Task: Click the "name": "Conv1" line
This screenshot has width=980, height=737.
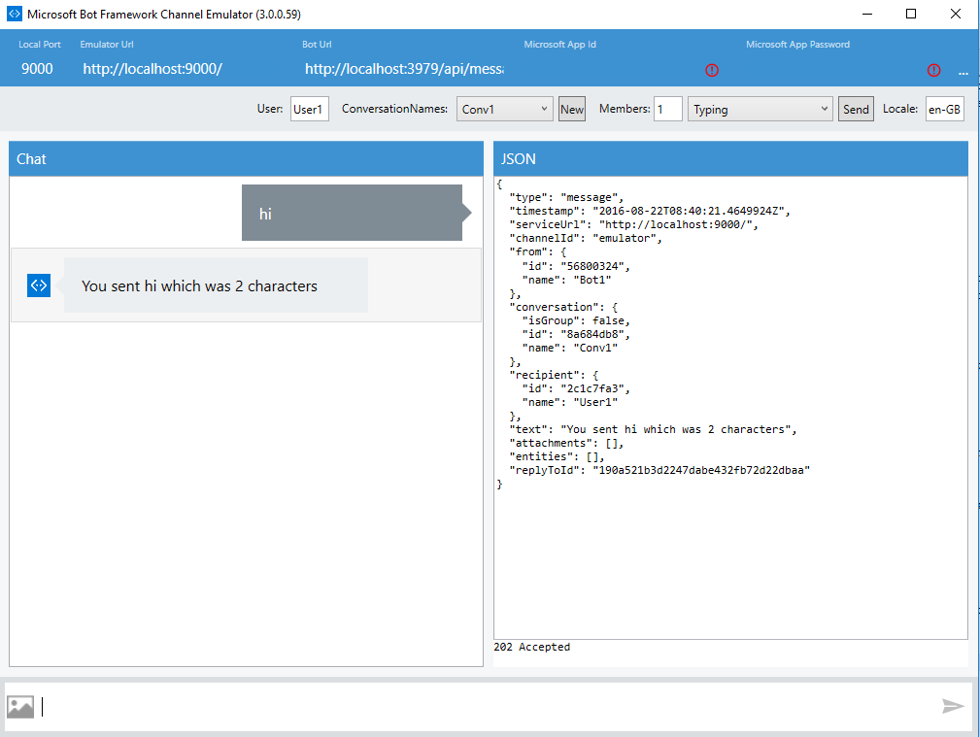Action: tap(570, 349)
